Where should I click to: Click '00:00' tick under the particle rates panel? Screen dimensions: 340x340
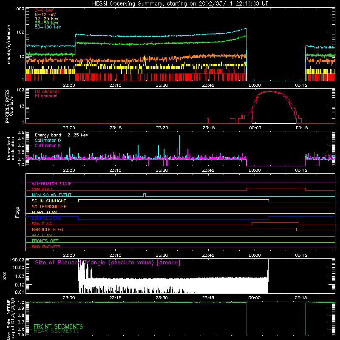pyautogui.click(x=255, y=128)
